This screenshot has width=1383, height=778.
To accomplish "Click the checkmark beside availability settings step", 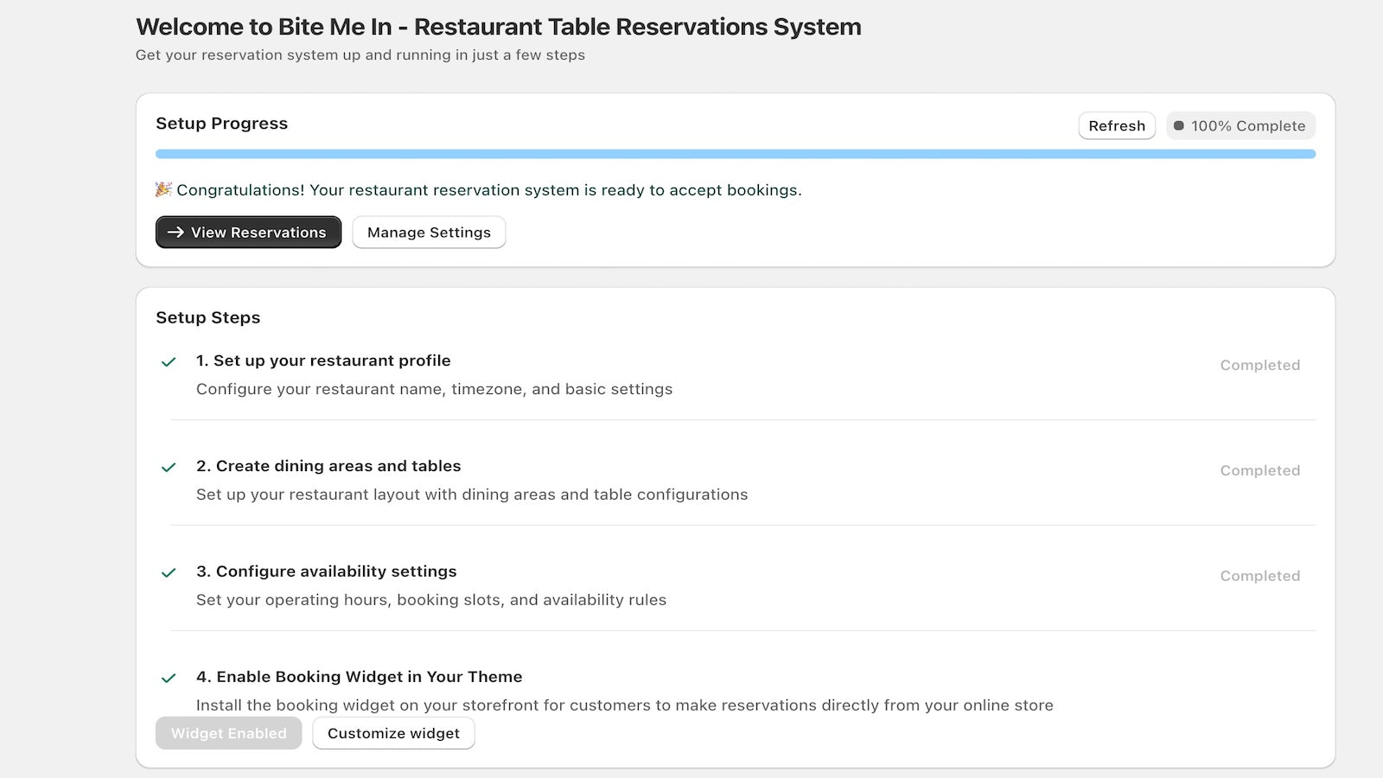I will coord(169,573).
